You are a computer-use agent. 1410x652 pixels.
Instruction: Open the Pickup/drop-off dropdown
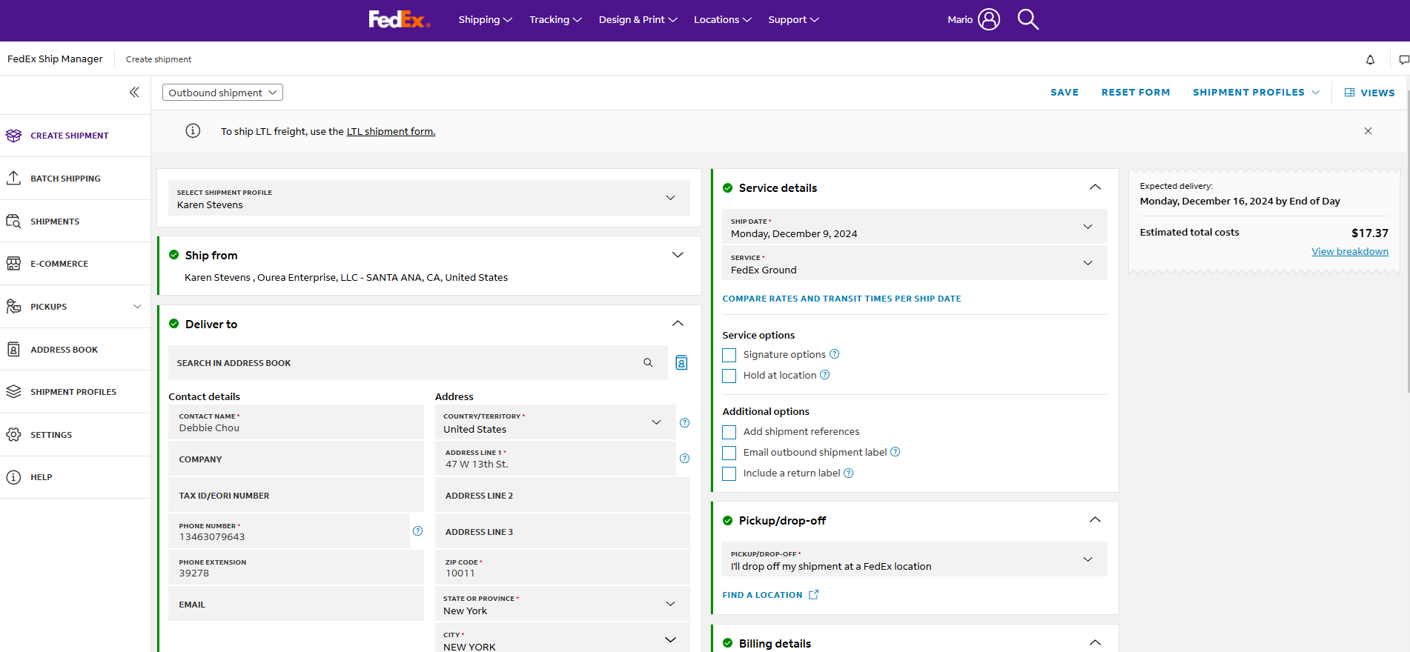[x=915, y=559]
